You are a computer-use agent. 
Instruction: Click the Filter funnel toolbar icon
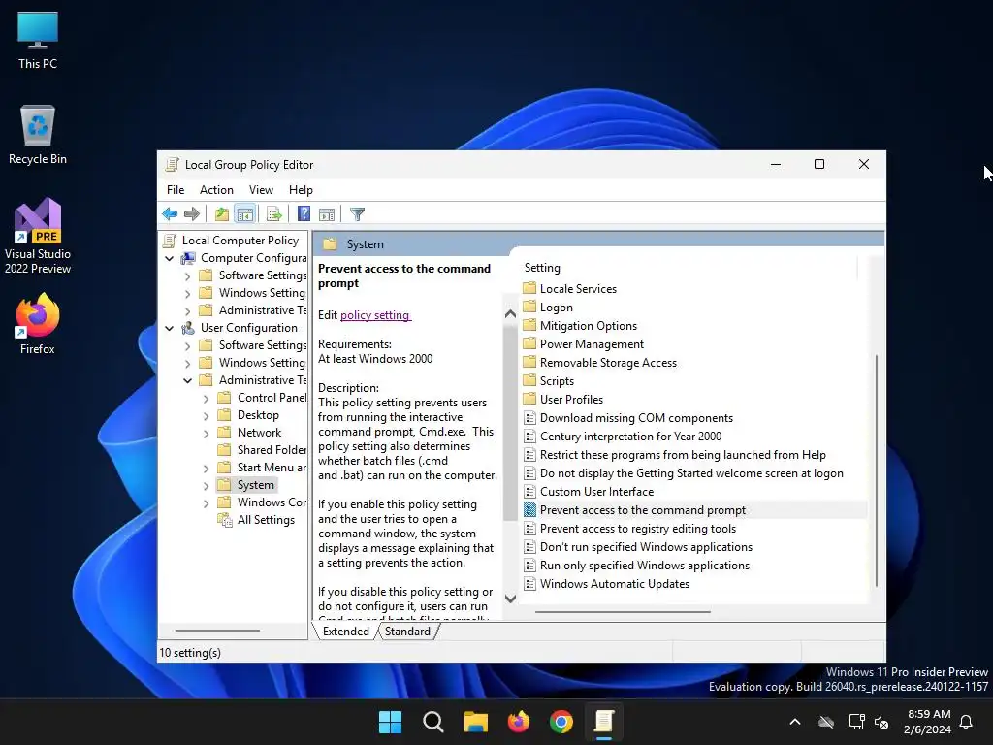point(357,214)
